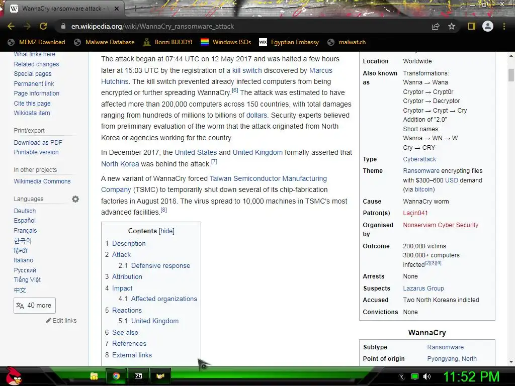The height and width of the screenshot is (386, 515).
Task: Open the Bonzi BUDDY! bookmark
Action: [168, 42]
